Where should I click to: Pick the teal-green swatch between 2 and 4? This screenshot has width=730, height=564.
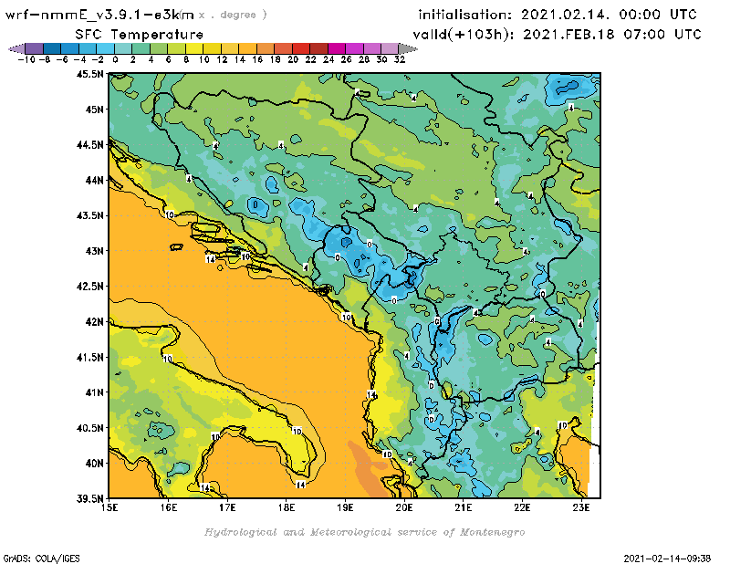point(141,48)
